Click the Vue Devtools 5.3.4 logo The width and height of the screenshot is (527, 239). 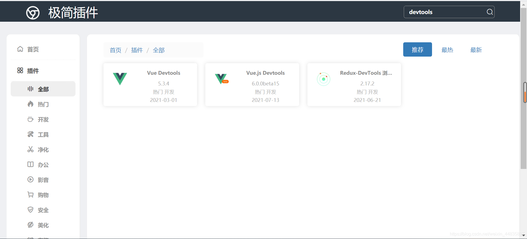pyautogui.click(x=120, y=79)
